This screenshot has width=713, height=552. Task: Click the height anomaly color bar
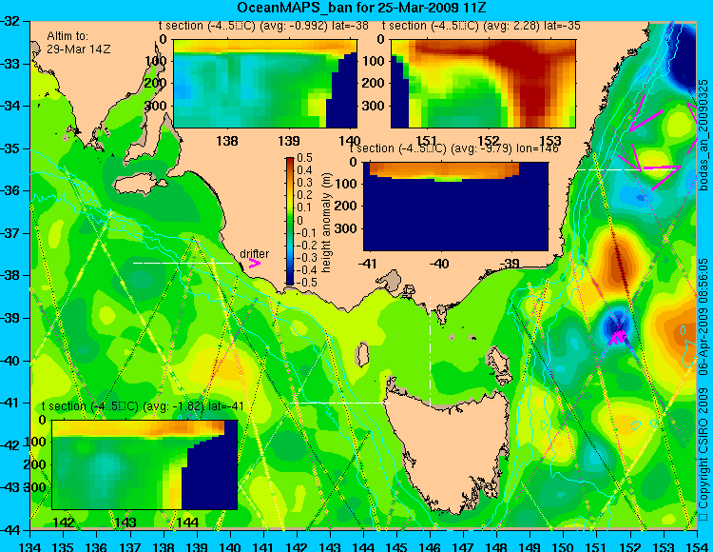[290, 221]
